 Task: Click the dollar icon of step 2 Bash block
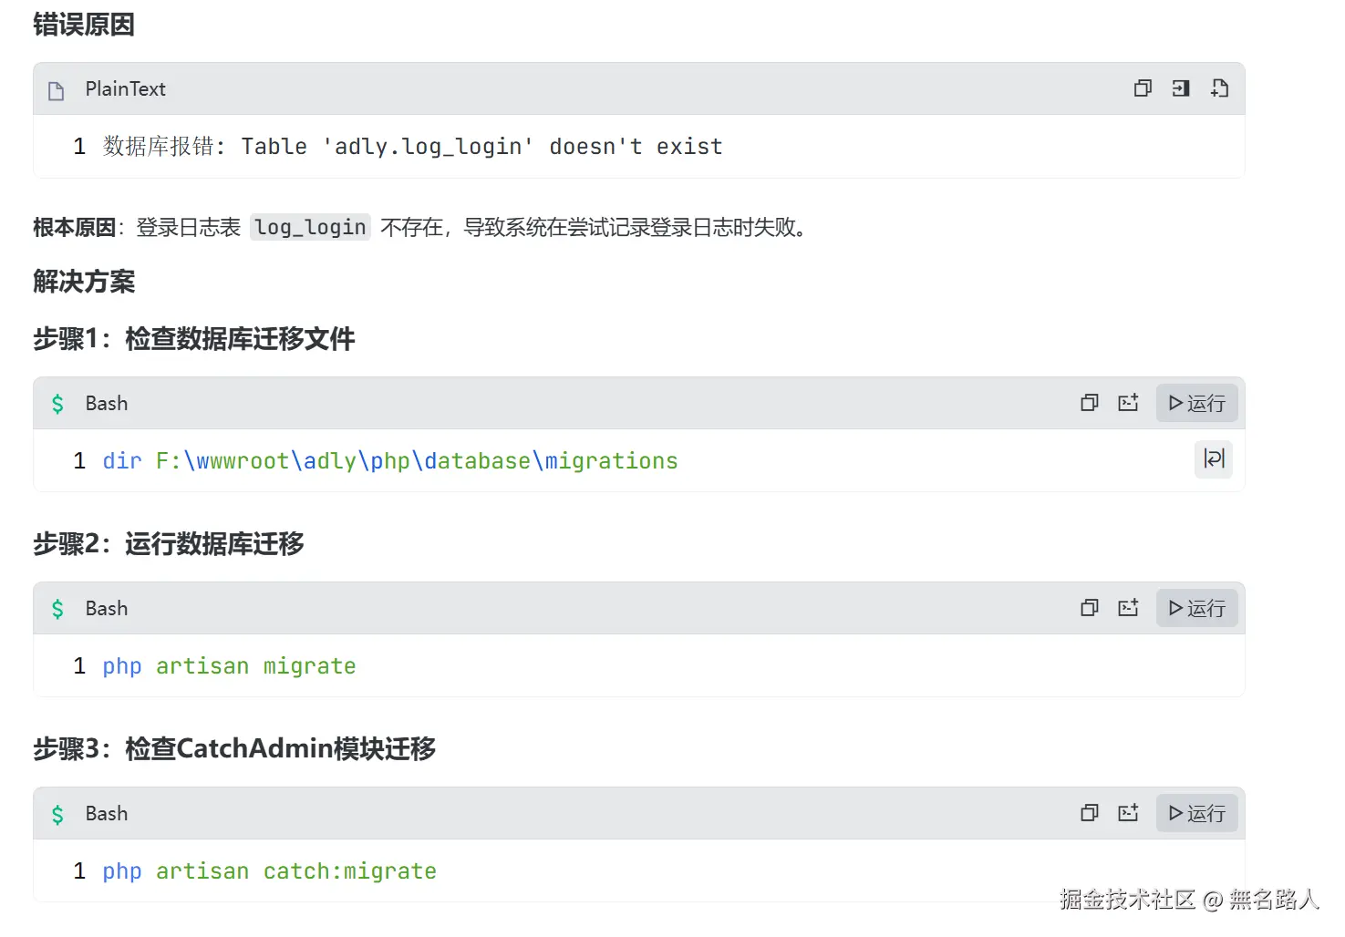57,609
